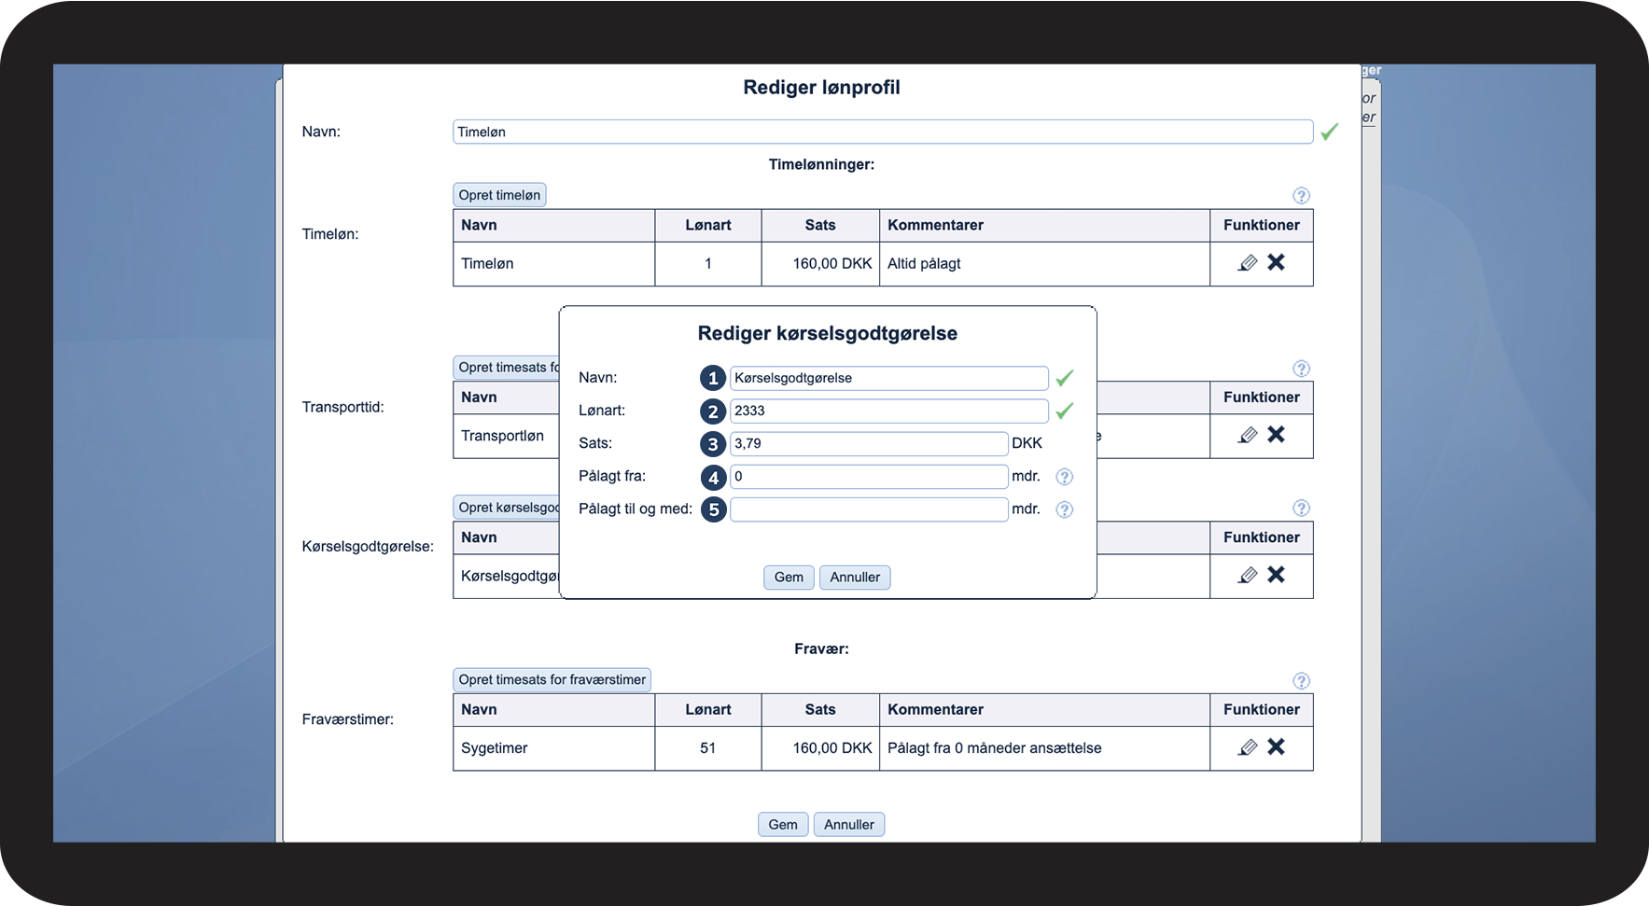The image size is (1649, 906).
Task: Select the Sygetimer name cell
Action: pyautogui.click(x=554, y=748)
